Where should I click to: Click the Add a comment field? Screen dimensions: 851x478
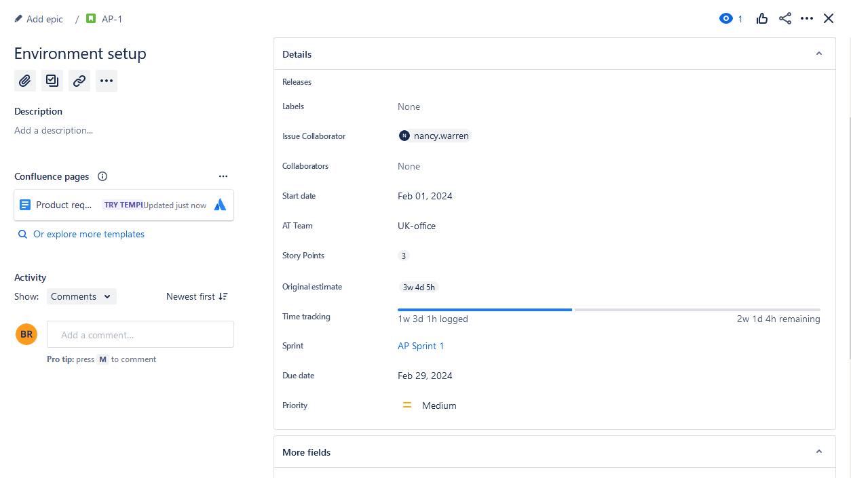[x=140, y=334]
